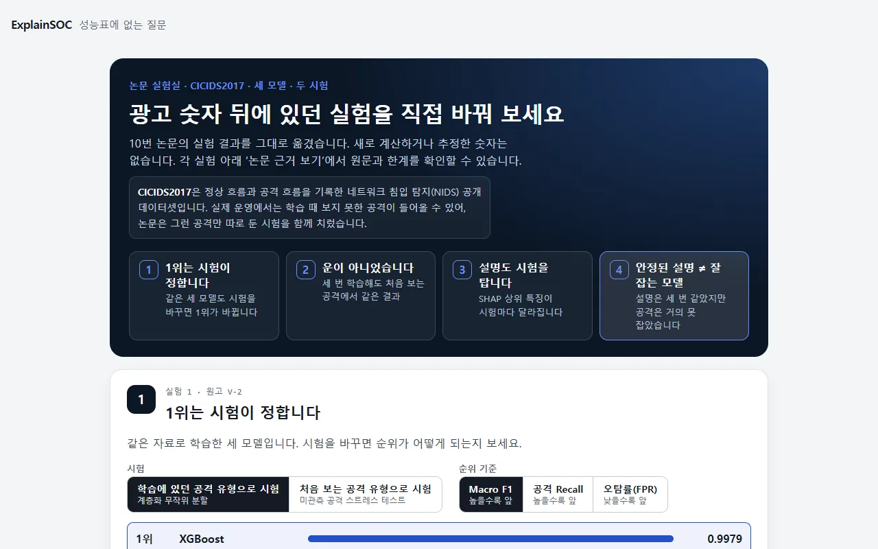Click the headline '광고 숫자 뒤에 있던 실험을 직접 바꿔 보세요'

(346, 114)
